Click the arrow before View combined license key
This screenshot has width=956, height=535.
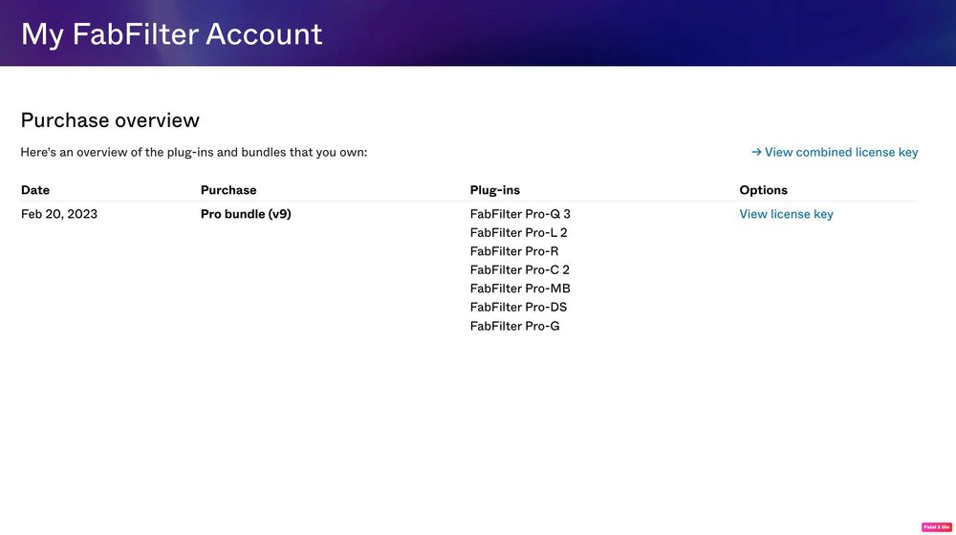point(756,152)
